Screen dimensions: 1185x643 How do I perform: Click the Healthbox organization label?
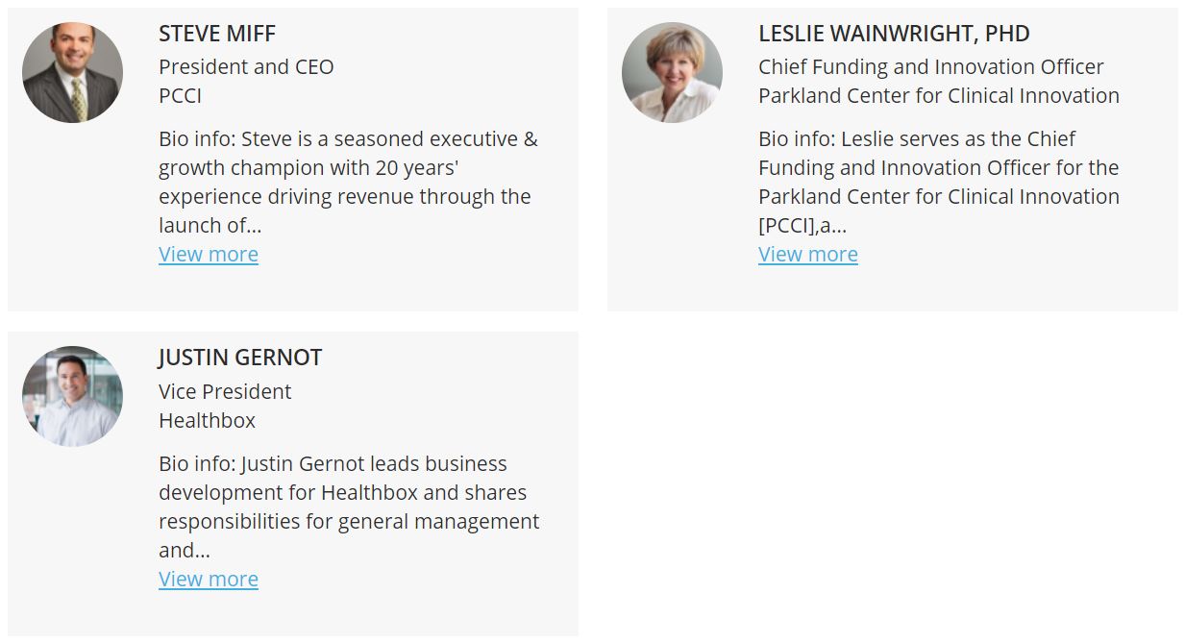pos(207,421)
